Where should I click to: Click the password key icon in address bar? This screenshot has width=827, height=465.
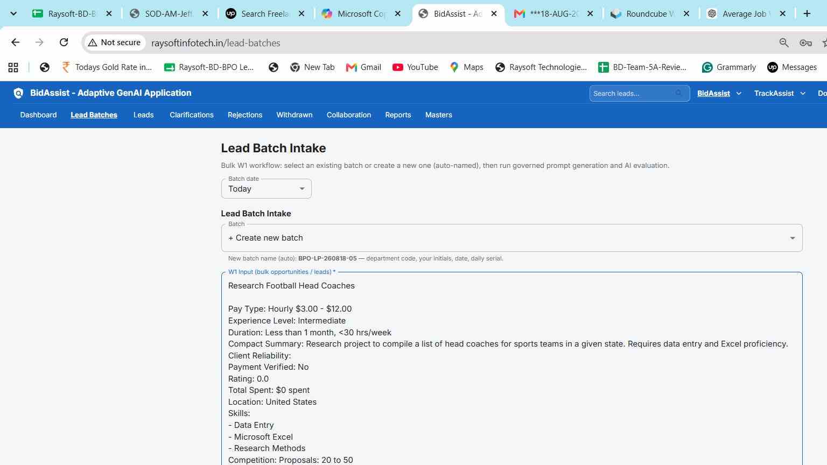(805, 43)
